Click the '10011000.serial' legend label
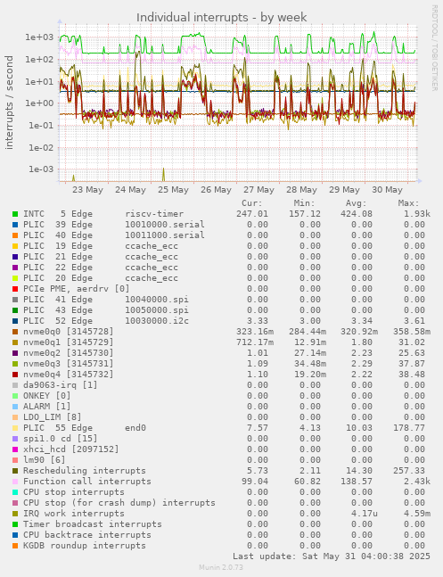This screenshot has width=443, height=577. click(165, 235)
